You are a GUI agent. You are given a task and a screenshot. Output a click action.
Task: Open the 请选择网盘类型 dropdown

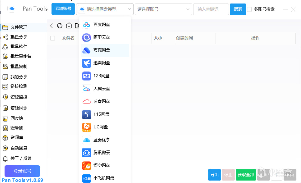[105, 9]
